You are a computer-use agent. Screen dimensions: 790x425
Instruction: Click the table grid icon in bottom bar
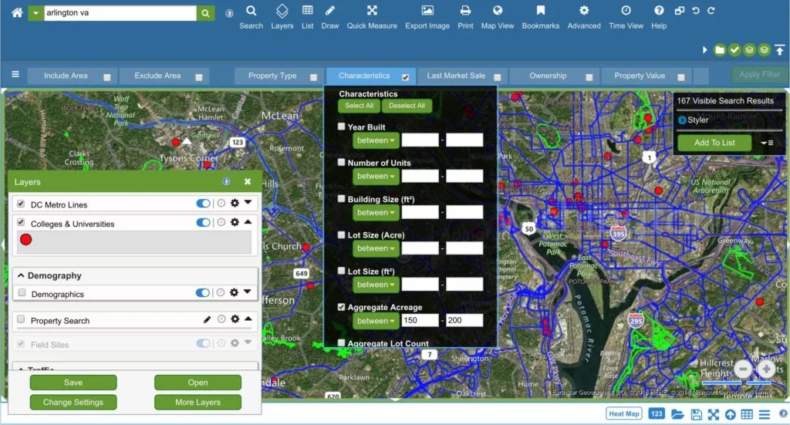[x=747, y=414]
